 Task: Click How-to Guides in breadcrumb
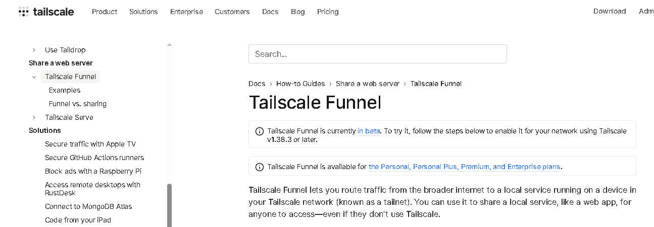point(300,84)
